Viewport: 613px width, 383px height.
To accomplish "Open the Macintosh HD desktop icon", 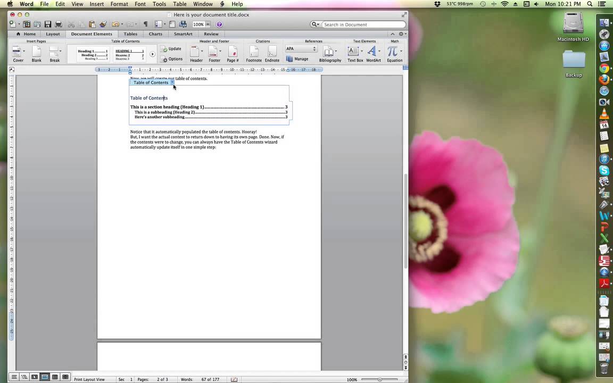I will click(573, 27).
